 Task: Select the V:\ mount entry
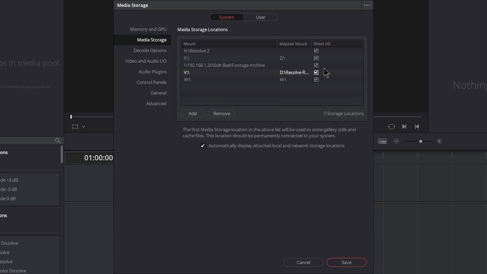pos(272,73)
